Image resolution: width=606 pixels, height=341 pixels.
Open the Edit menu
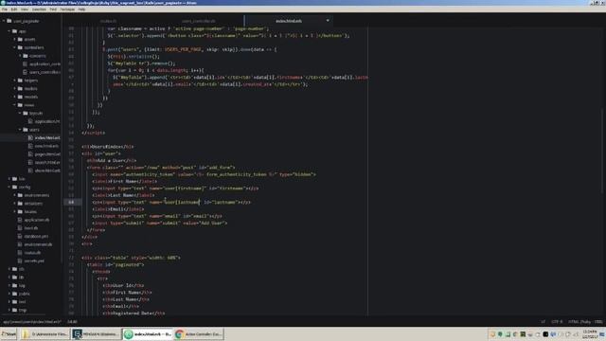[14, 9]
